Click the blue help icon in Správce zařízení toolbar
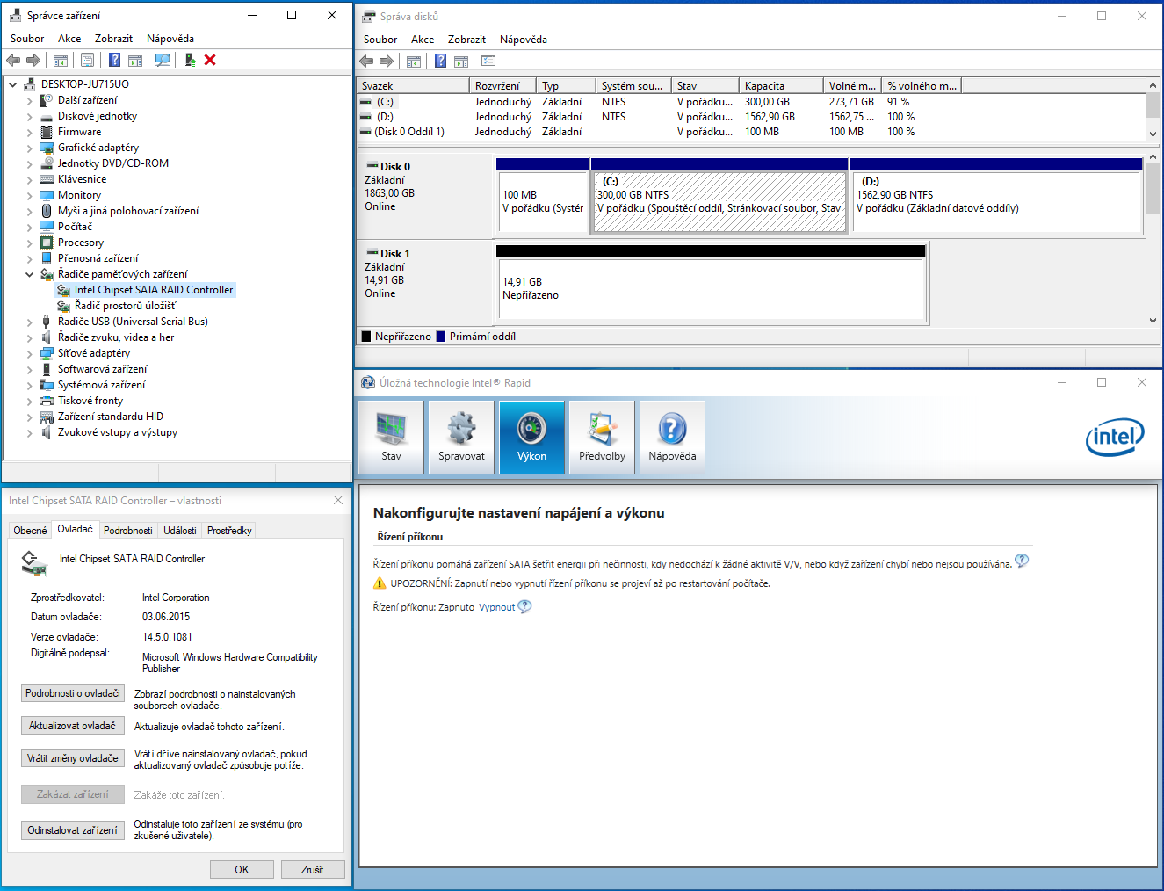 click(x=114, y=60)
